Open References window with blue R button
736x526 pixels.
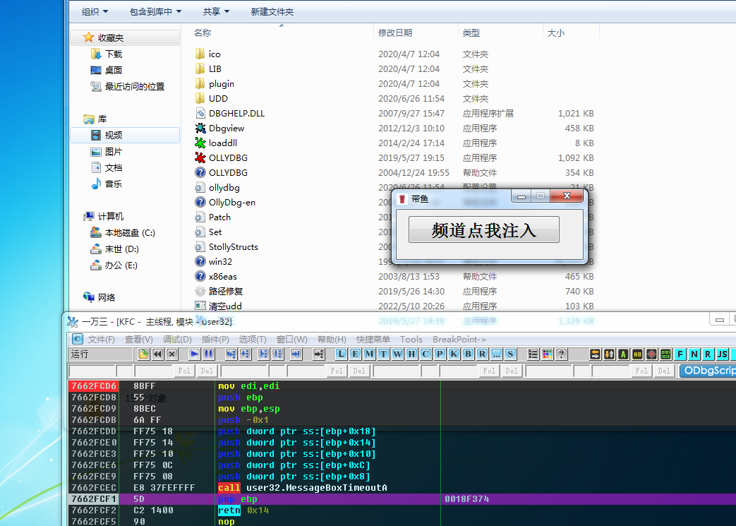point(482,354)
